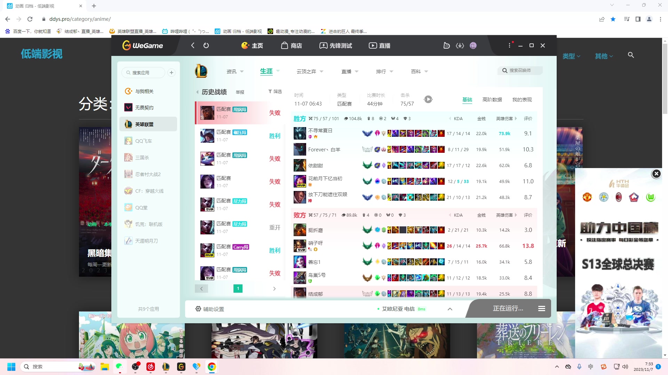
Task: Select 饥荒: 联机版 in the app list
Action: click(x=148, y=224)
